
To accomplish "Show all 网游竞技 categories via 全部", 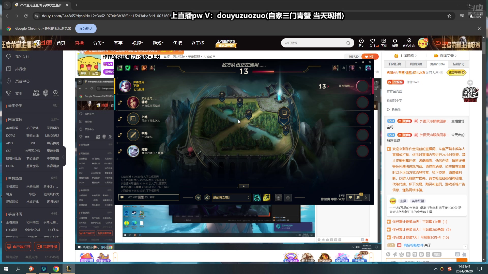I will 55,119.
